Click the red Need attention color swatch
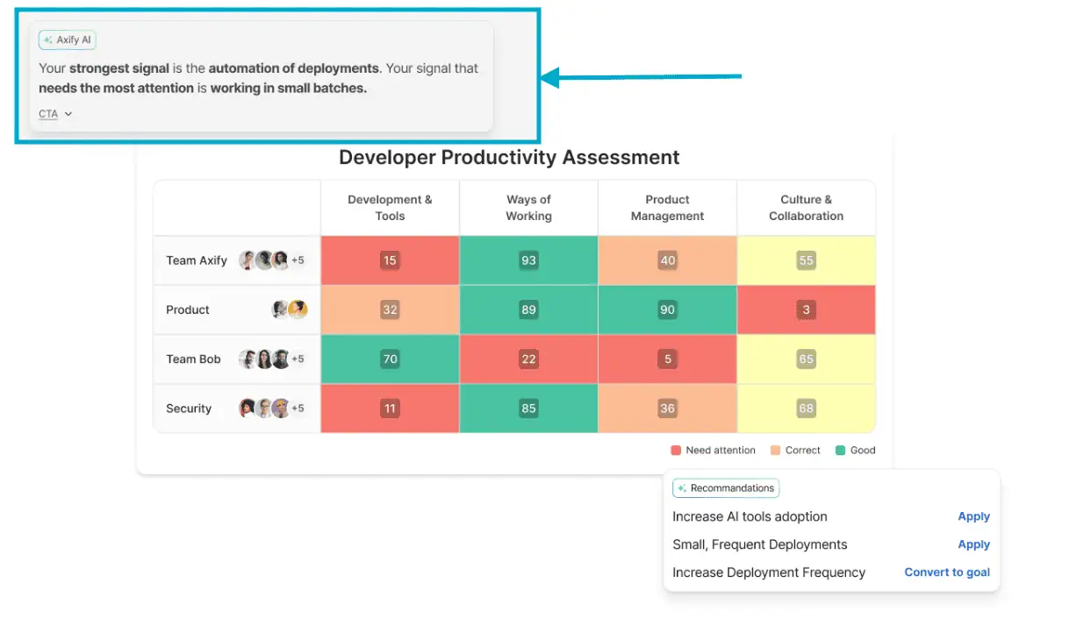This screenshot has width=1091, height=633. (x=675, y=450)
